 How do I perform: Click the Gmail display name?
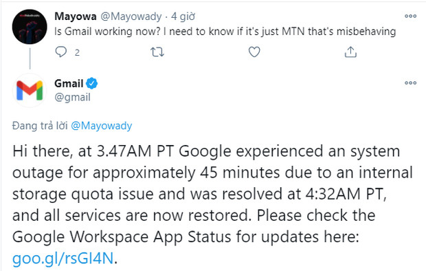[x=69, y=83]
